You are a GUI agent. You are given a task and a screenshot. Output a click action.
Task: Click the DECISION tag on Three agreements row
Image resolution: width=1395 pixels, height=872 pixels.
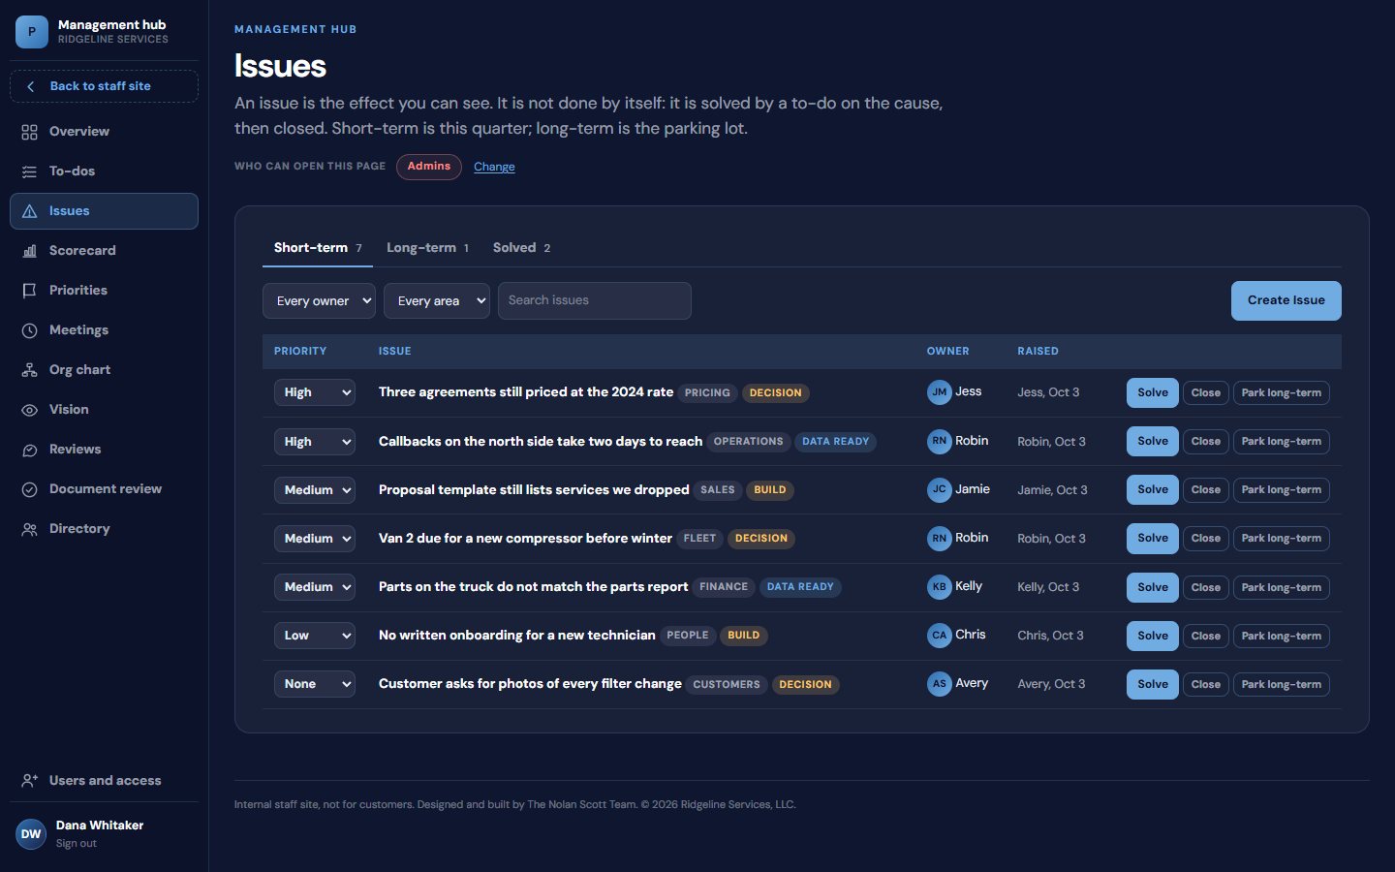click(776, 393)
